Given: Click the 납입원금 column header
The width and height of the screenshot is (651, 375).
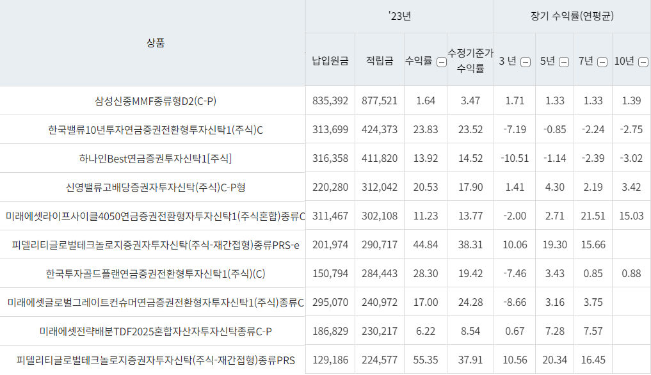Looking at the screenshot, I should click(330, 58).
